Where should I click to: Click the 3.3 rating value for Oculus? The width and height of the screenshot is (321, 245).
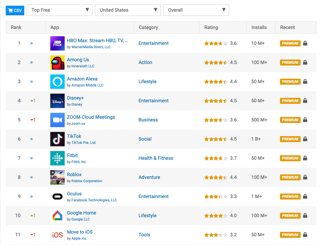233,196
